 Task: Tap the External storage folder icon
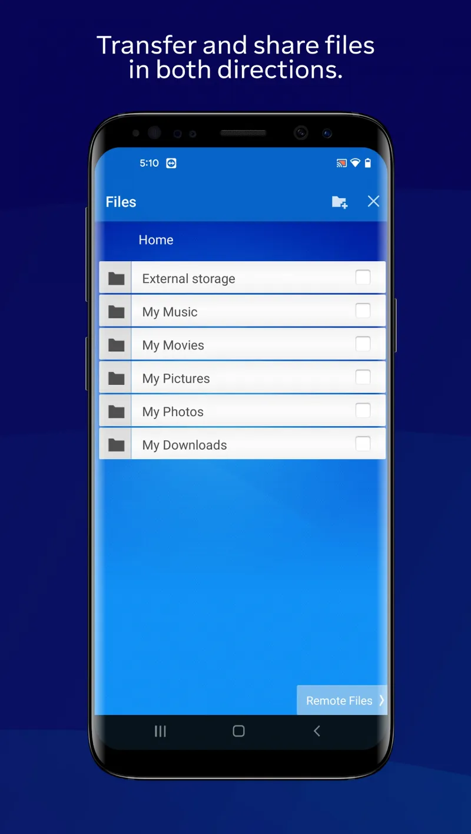(x=117, y=278)
